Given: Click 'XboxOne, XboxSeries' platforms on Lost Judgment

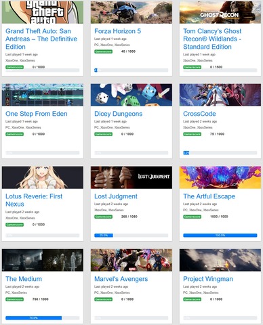Looking at the screenshot, I should point(109,210).
